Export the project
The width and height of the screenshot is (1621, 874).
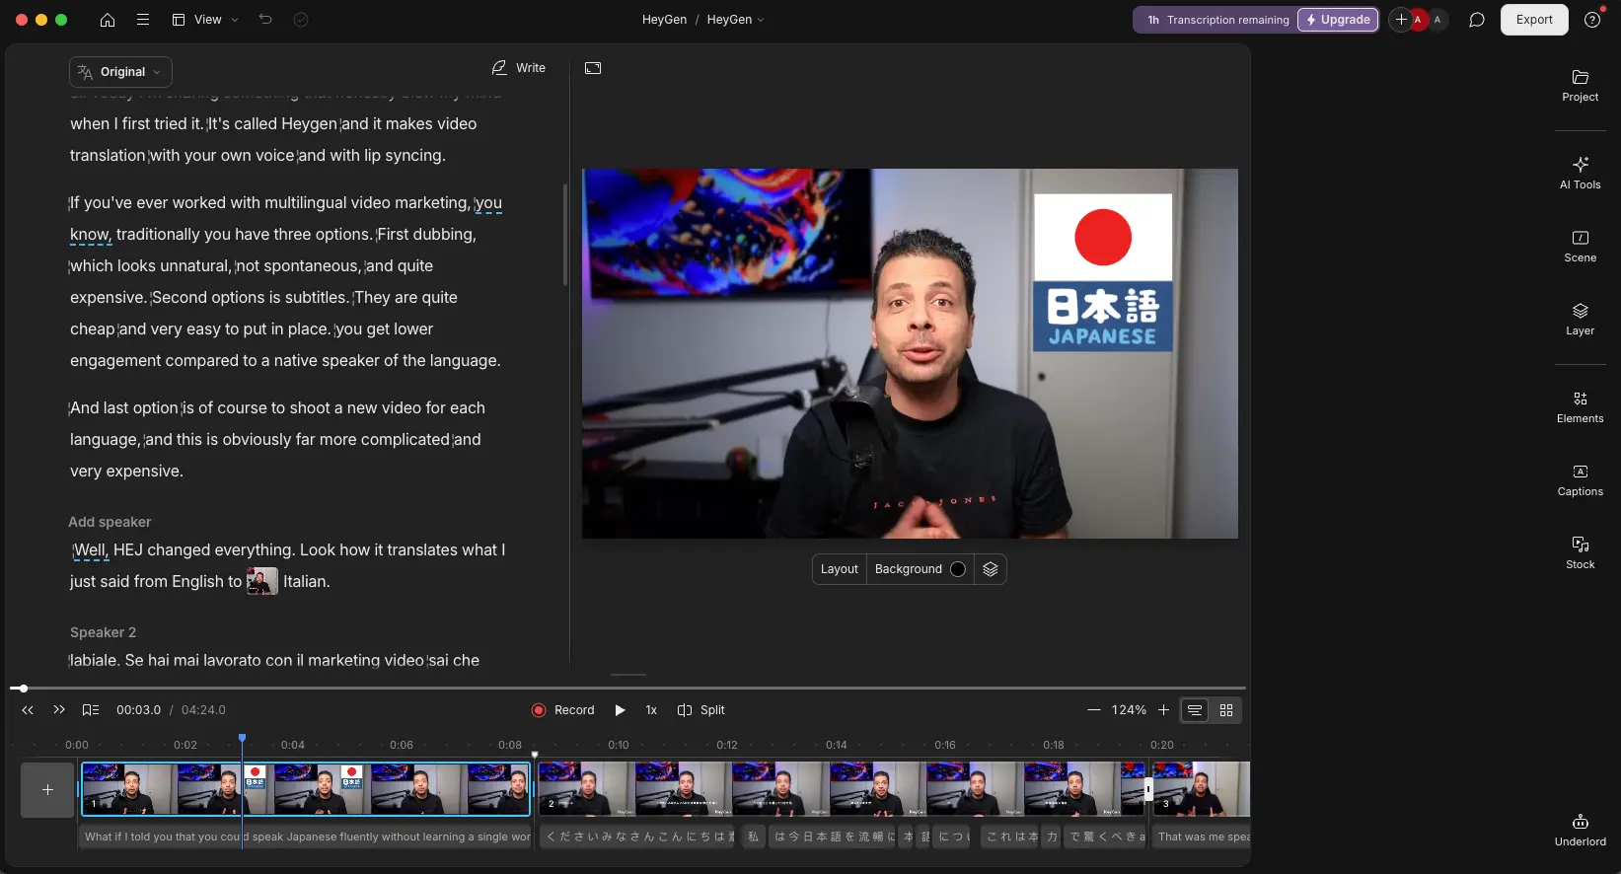click(x=1534, y=20)
